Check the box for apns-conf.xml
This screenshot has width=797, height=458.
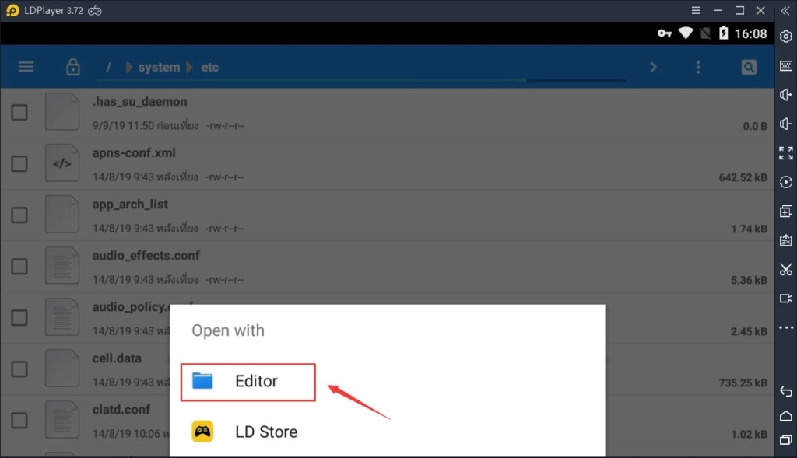pyautogui.click(x=19, y=163)
